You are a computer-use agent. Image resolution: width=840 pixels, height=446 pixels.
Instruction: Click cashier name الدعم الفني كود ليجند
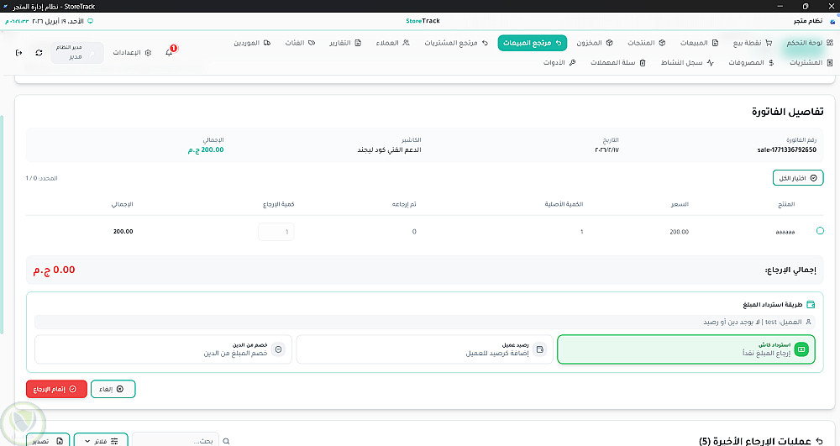click(390, 150)
